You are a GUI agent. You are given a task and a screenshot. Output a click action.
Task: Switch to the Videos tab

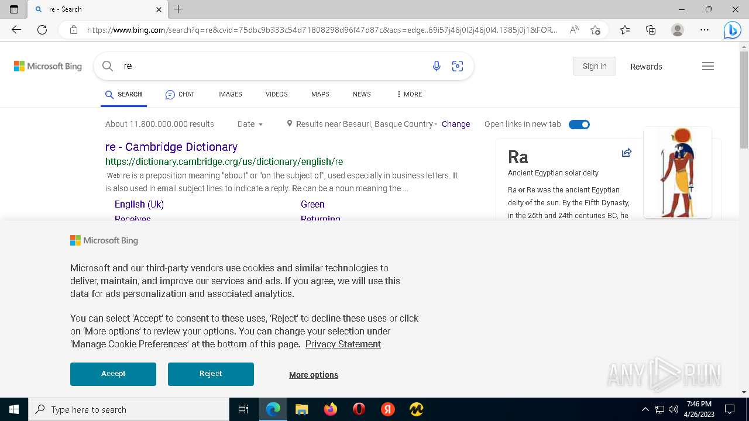[276, 94]
